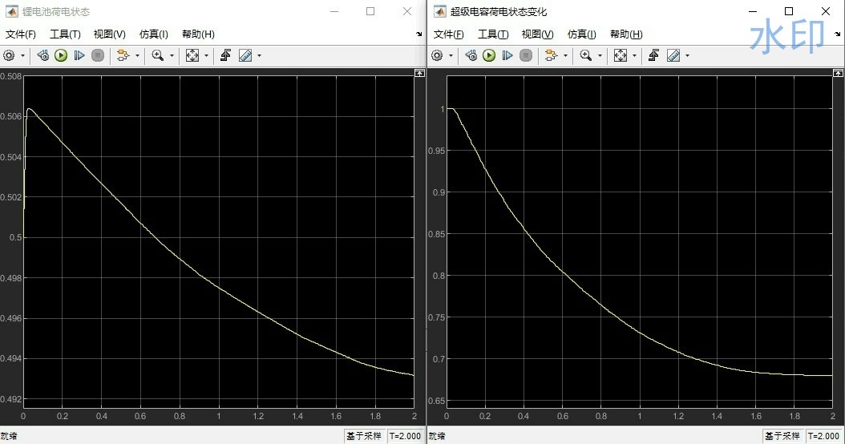Minimize the 超级电容荷电状态变化 window

click(752, 11)
